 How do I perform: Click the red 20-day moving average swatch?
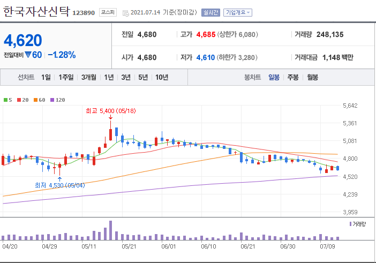19,100
